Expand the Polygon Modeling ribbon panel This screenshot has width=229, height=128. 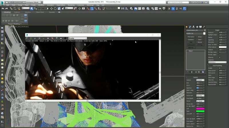(x=15, y=24)
